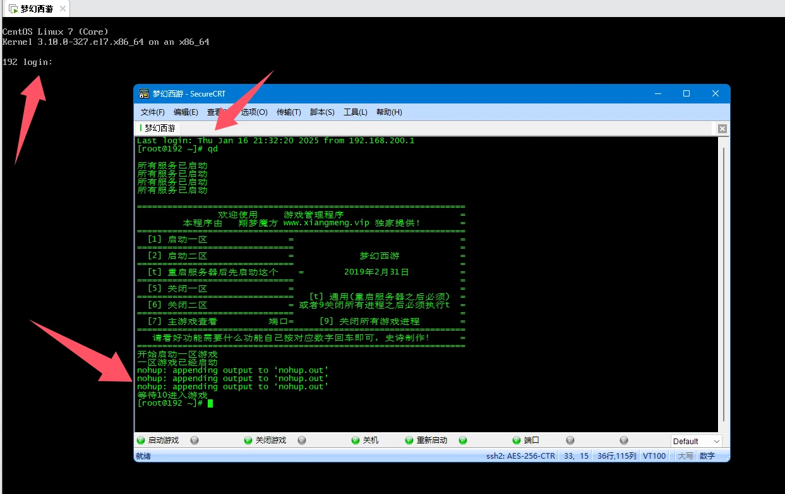Screen dimensions: 785x494
Task: Click the '[9] 关闭所有游戏进程' text
Action: 369,321
